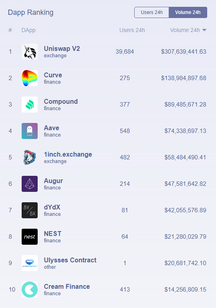Click the Uniswap V2 unicorn logo
The width and height of the screenshot is (216, 308).
tap(30, 52)
